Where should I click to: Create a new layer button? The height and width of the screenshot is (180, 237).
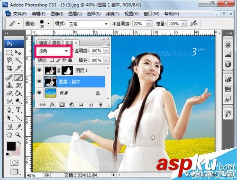click(91, 104)
